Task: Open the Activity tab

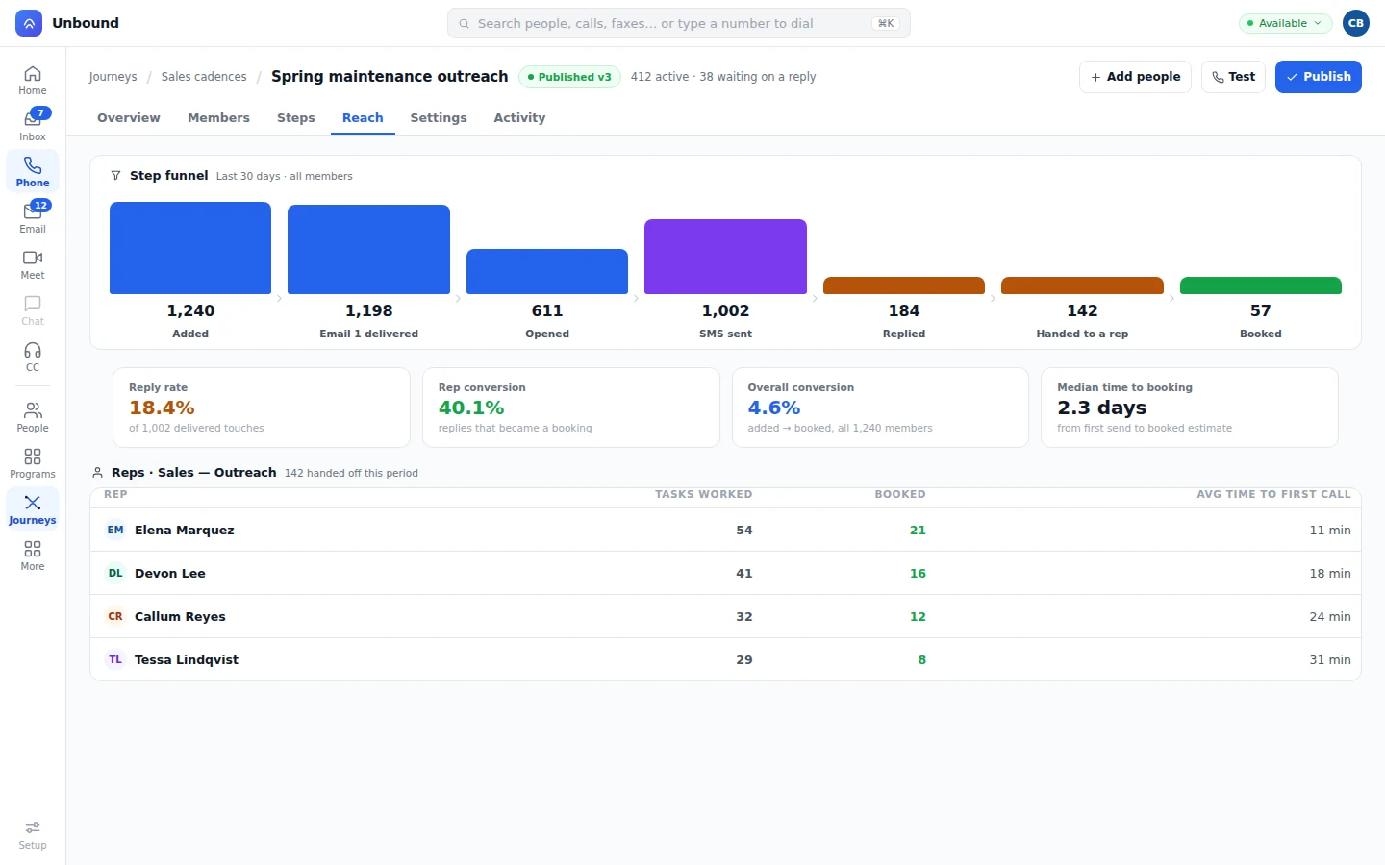Action: 519,118
